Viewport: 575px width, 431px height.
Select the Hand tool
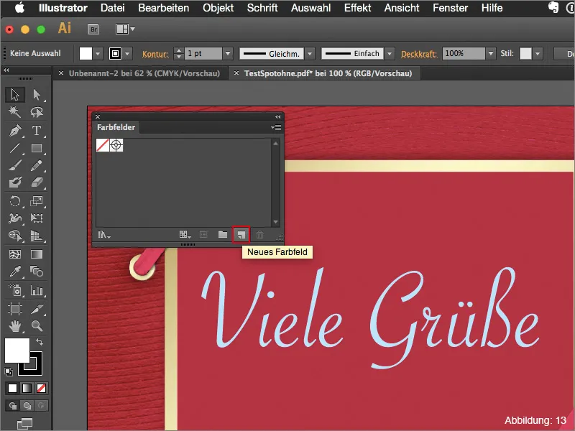tap(15, 326)
